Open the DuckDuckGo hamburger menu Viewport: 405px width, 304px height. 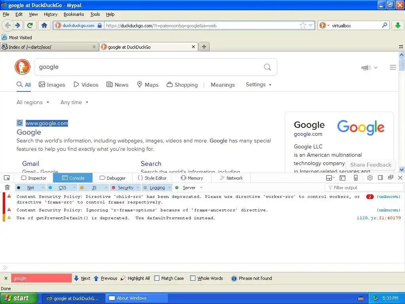(x=393, y=67)
